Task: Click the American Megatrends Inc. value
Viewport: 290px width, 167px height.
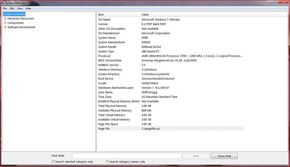Action: click(169, 61)
